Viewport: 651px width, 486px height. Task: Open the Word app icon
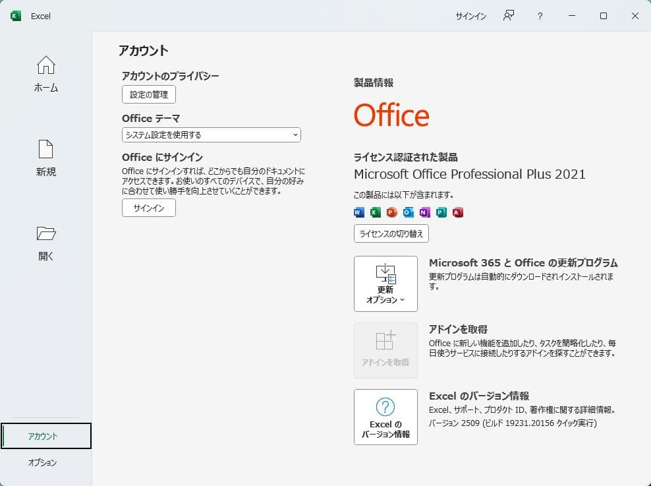pyautogui.click(x=358, y=212)
